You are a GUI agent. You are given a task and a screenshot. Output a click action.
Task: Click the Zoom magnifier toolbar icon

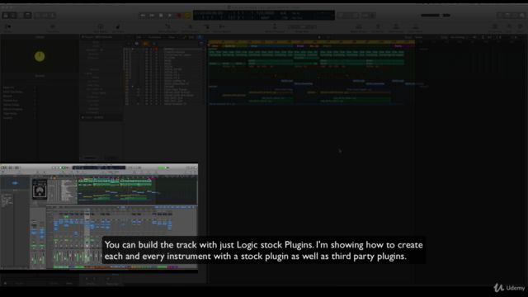pyautogui.click(x=510, y=26)
